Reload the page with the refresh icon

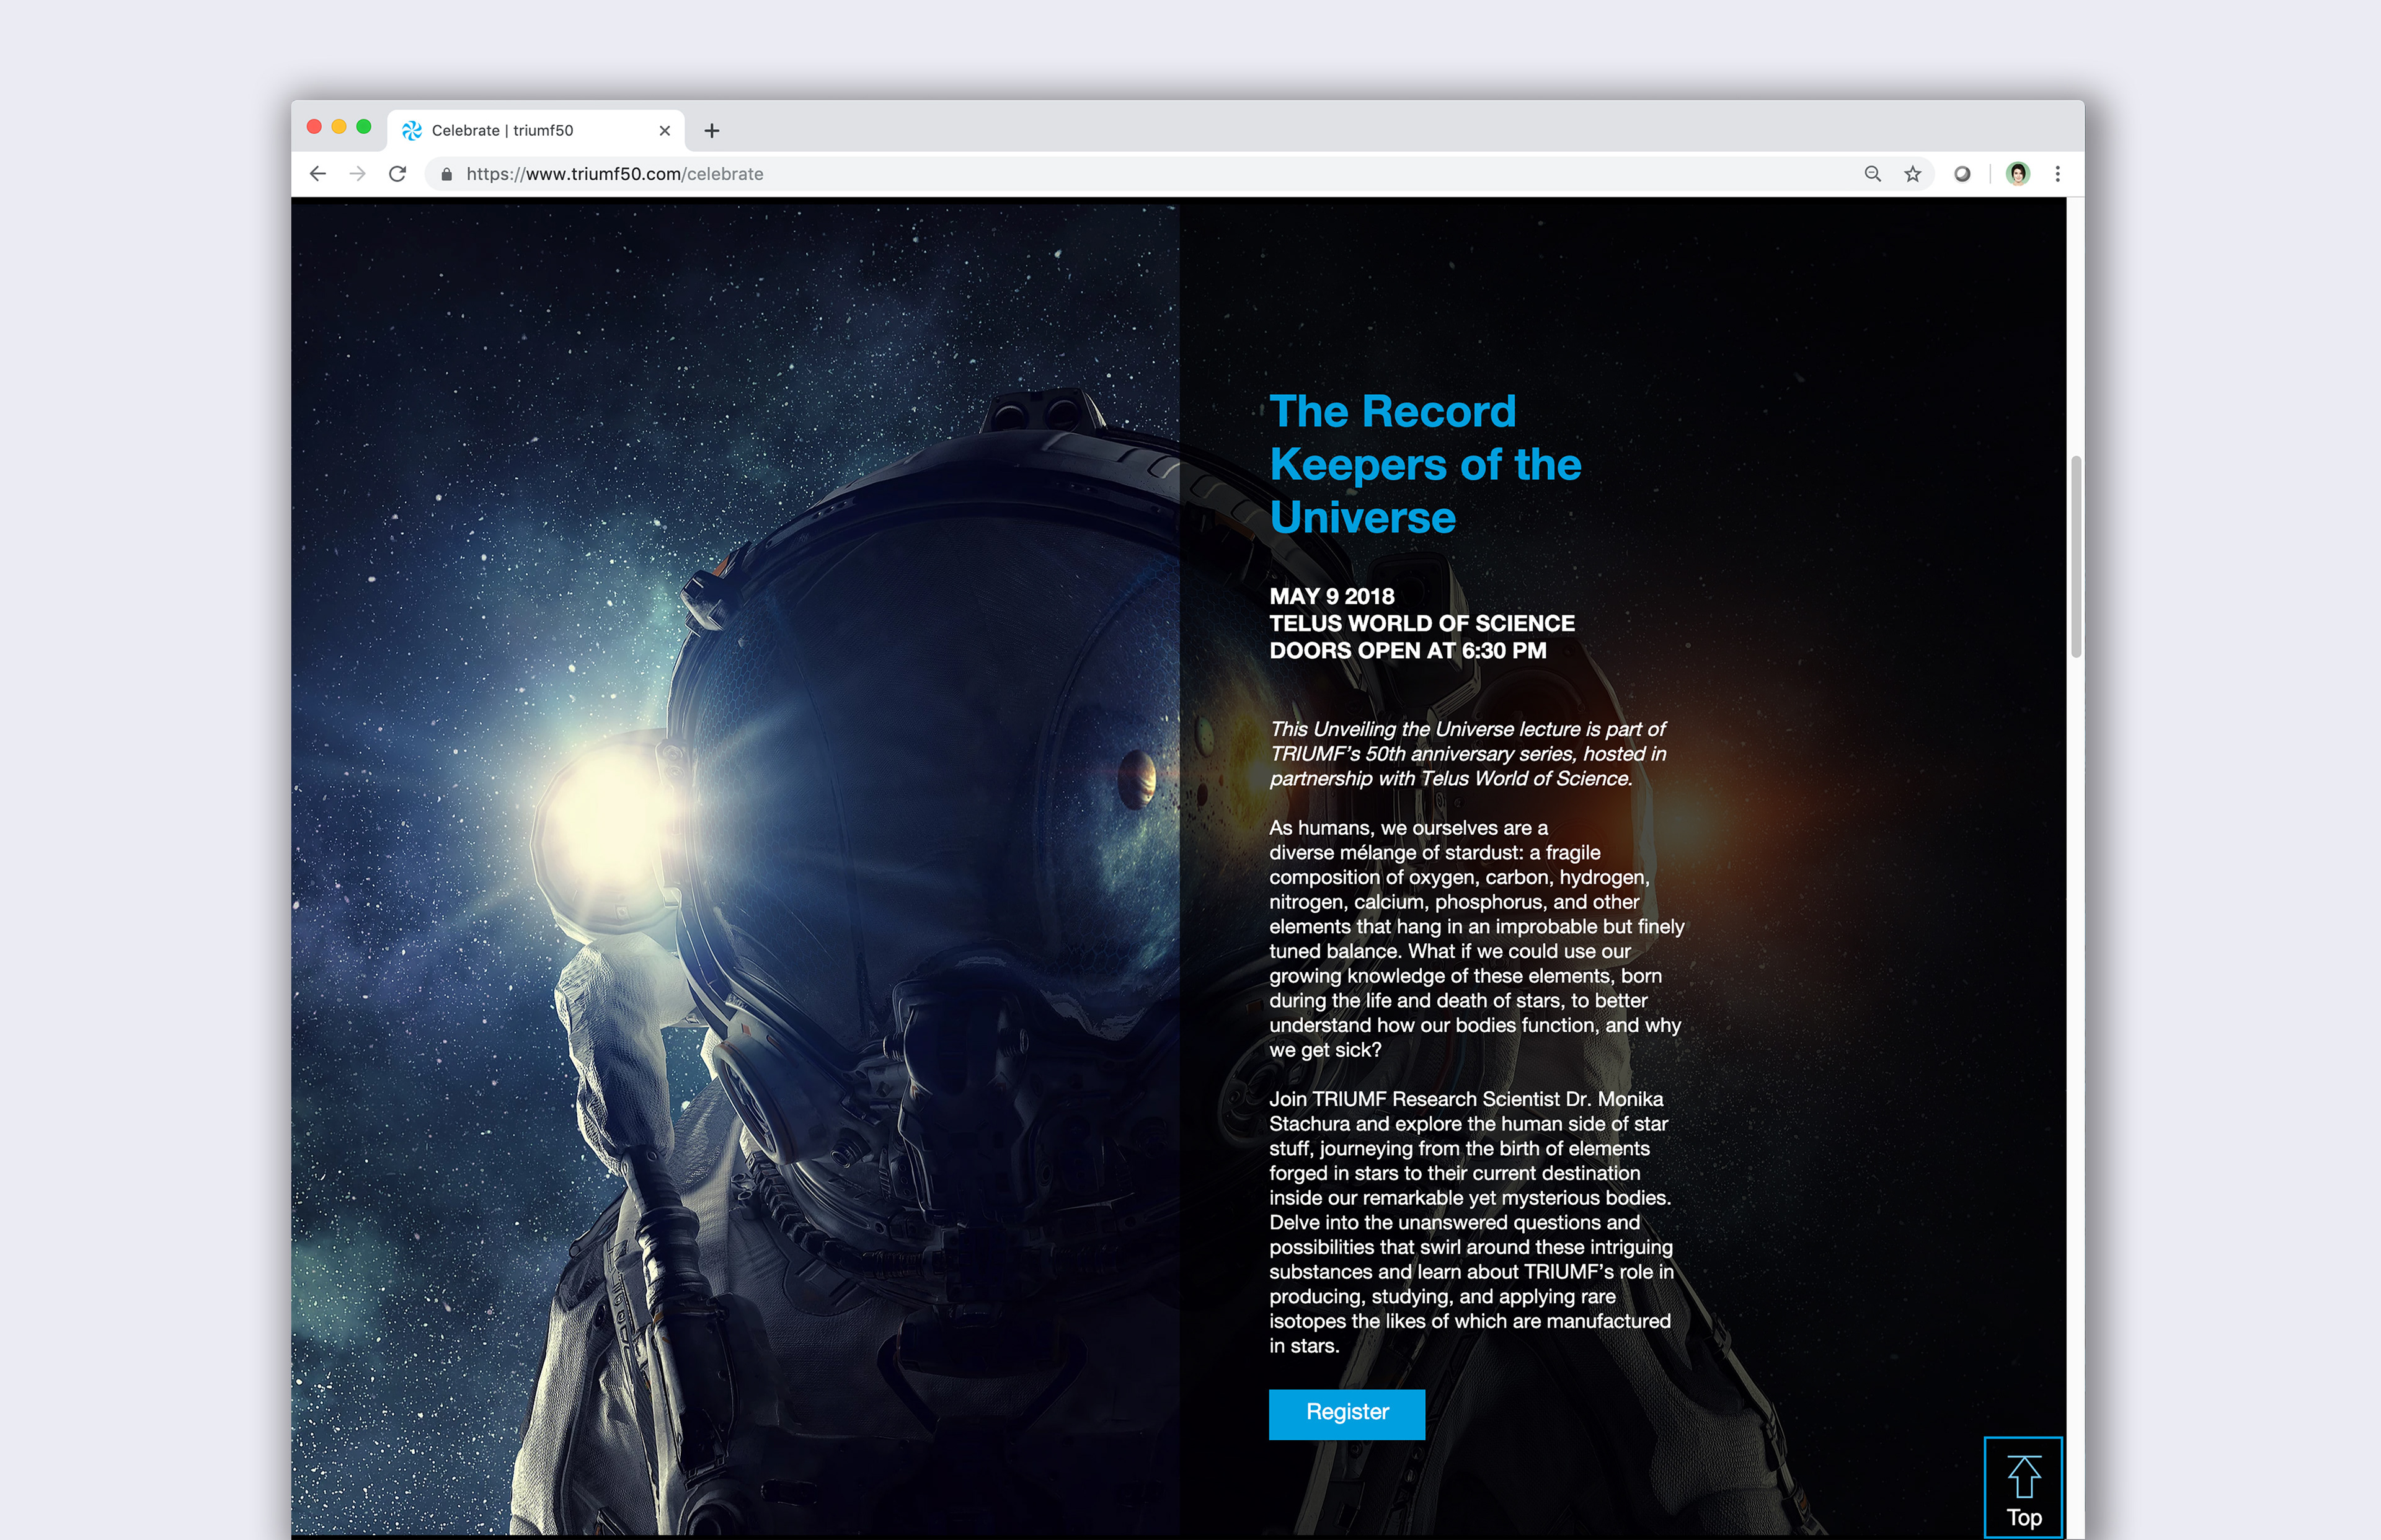pyautogui.click(x=397, y=174)
